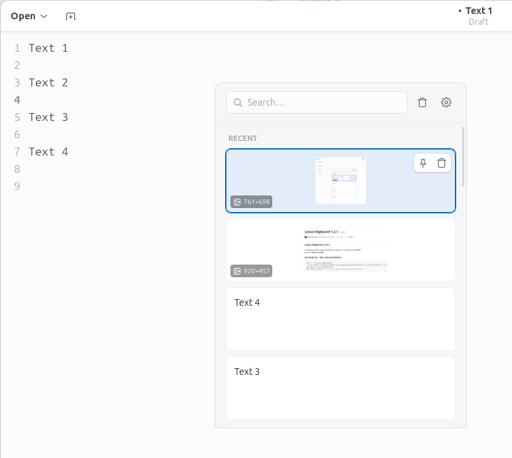512x458 pixels.
Task: Click line 1 'Text 1' in editor
Action: pos(48,48)
